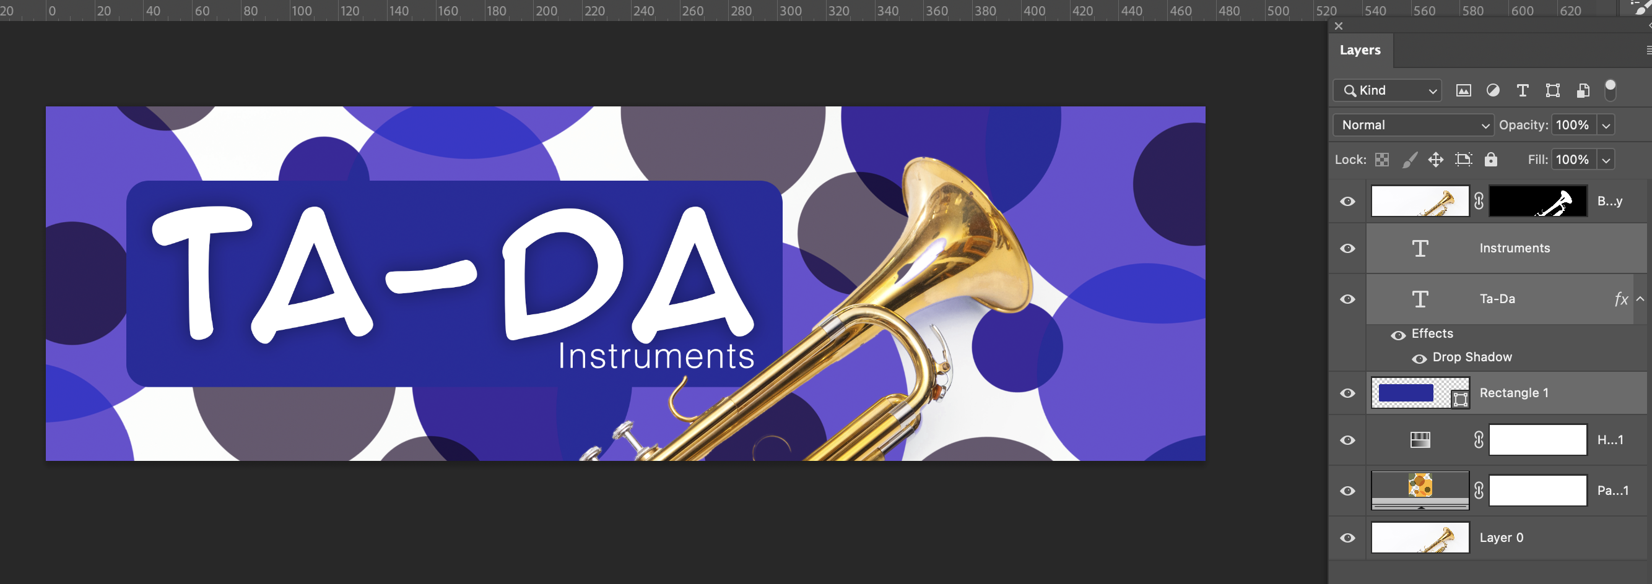Click link icon on Pa...1 layer

[1479, 491]
